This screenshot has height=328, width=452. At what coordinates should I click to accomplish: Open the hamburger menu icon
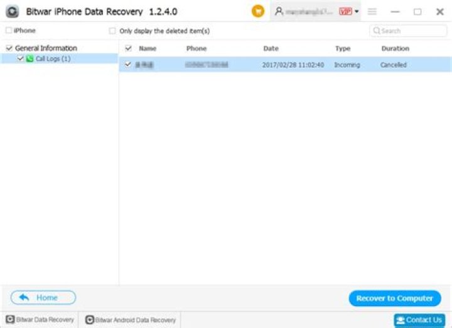(x=372, y=11)
